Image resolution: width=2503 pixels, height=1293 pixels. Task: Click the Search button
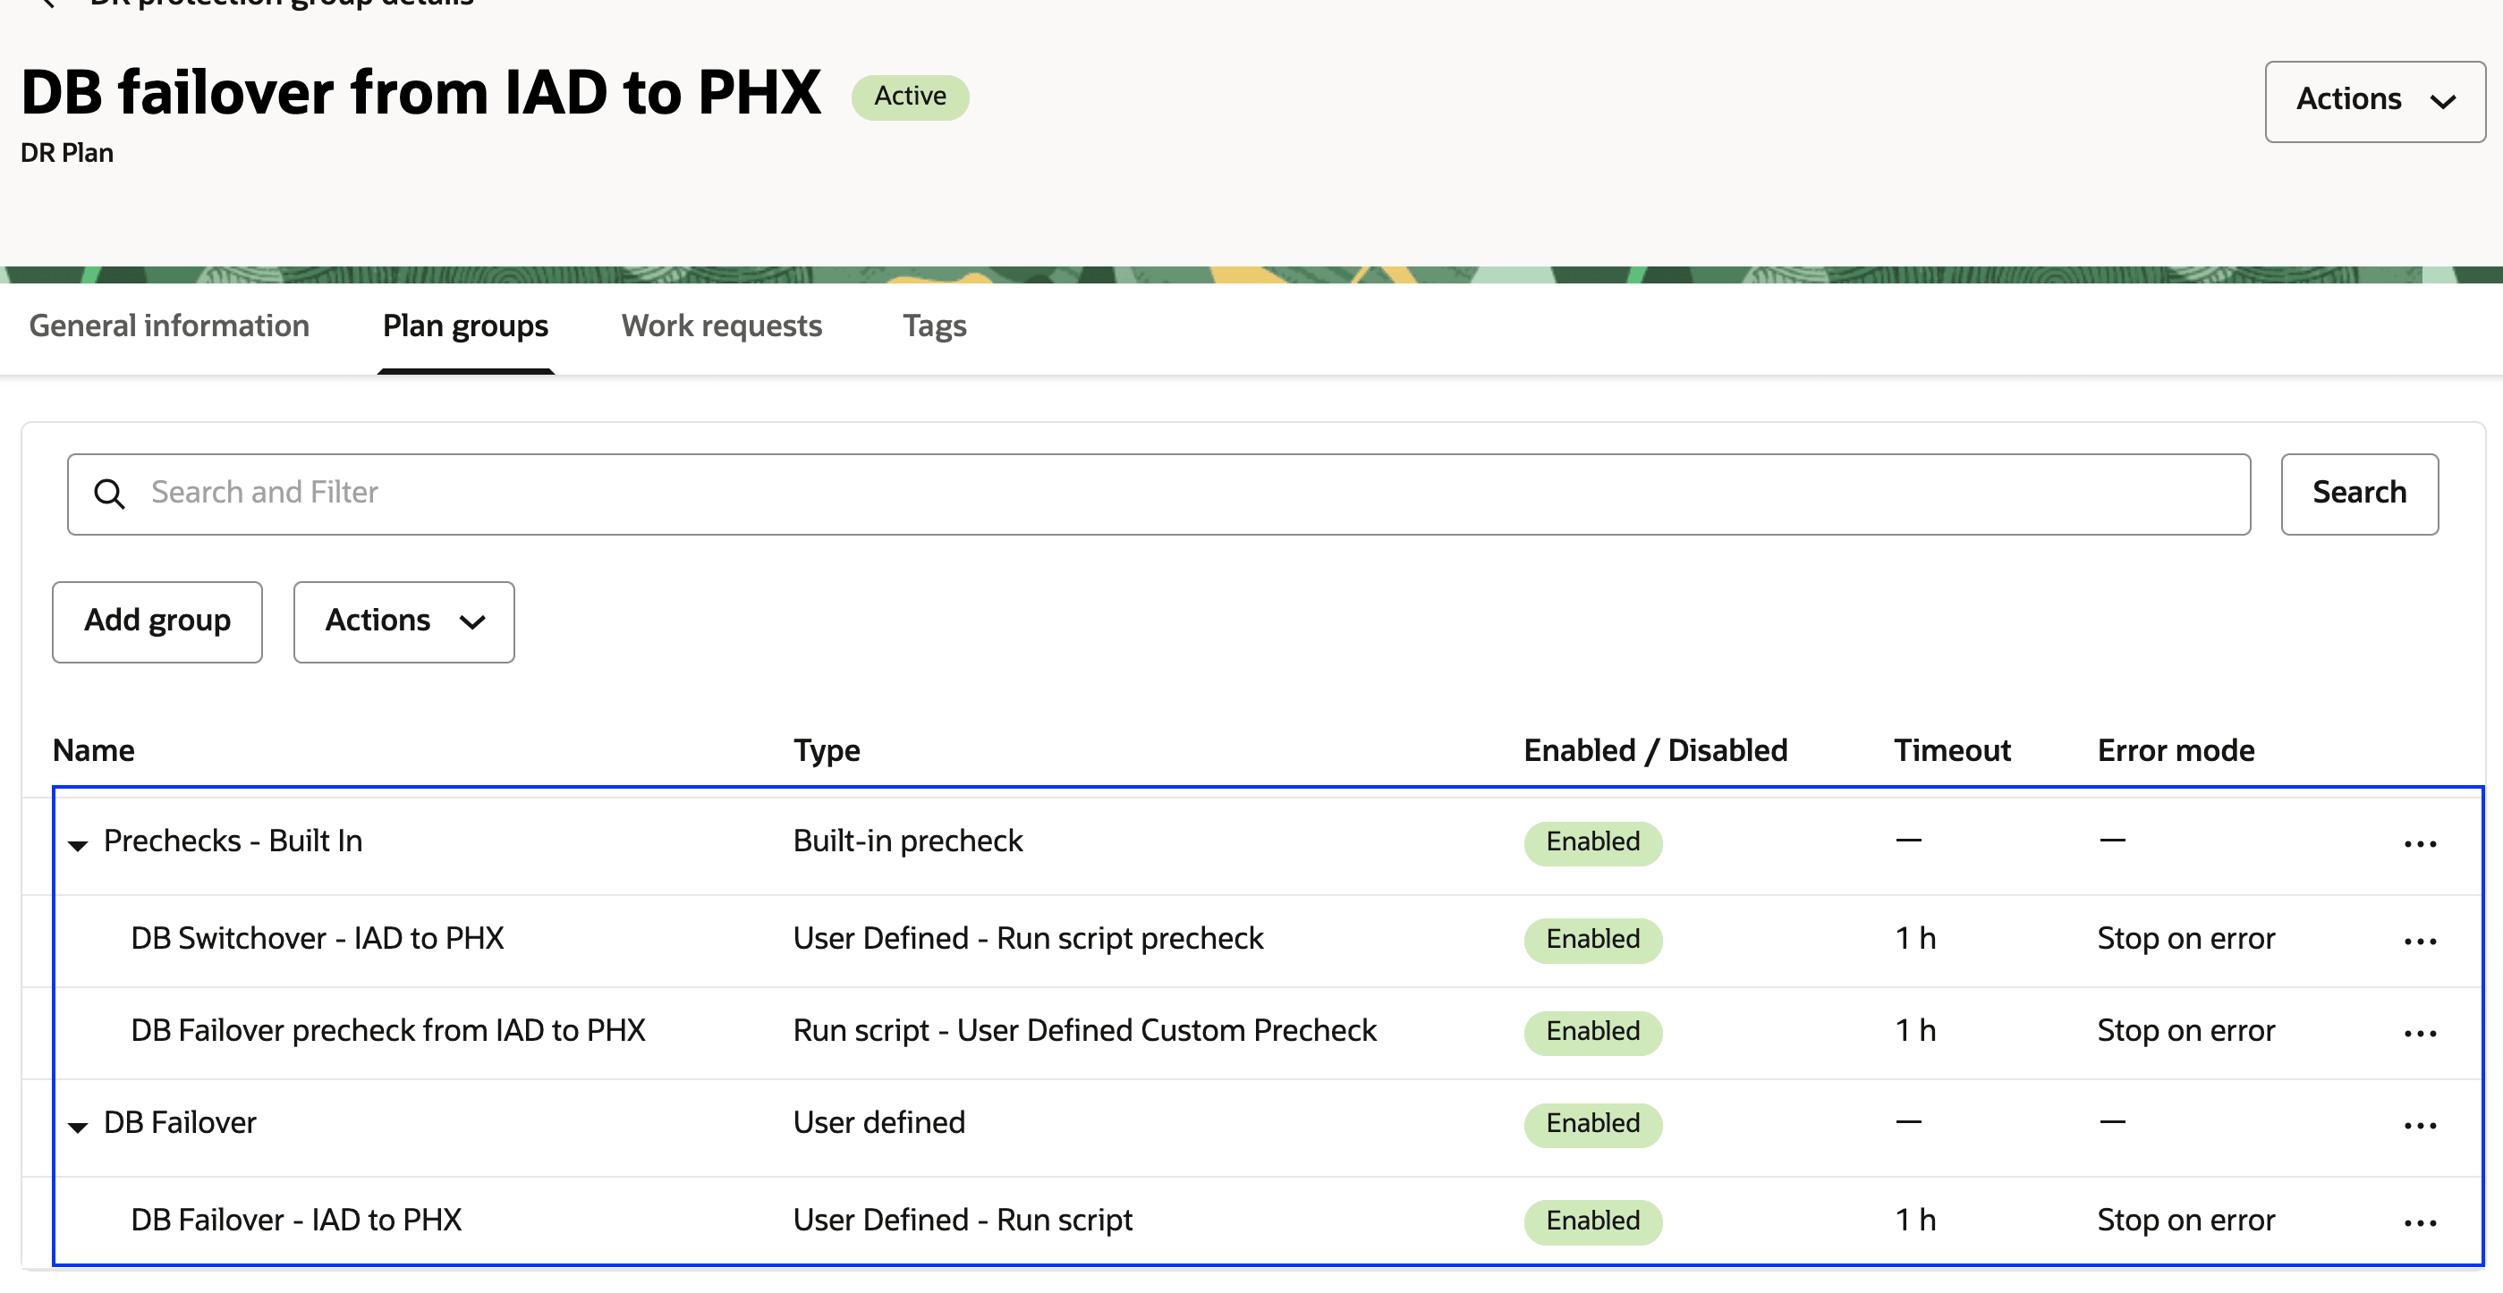click(2359, 494)
